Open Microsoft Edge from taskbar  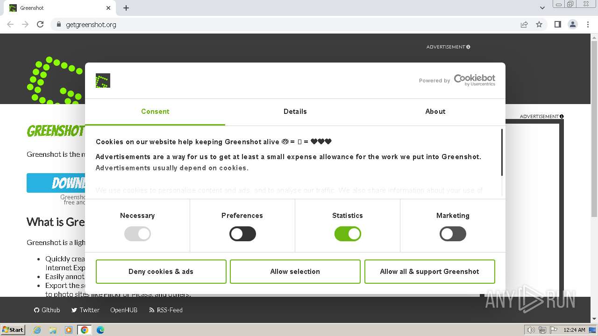[100, 330]
